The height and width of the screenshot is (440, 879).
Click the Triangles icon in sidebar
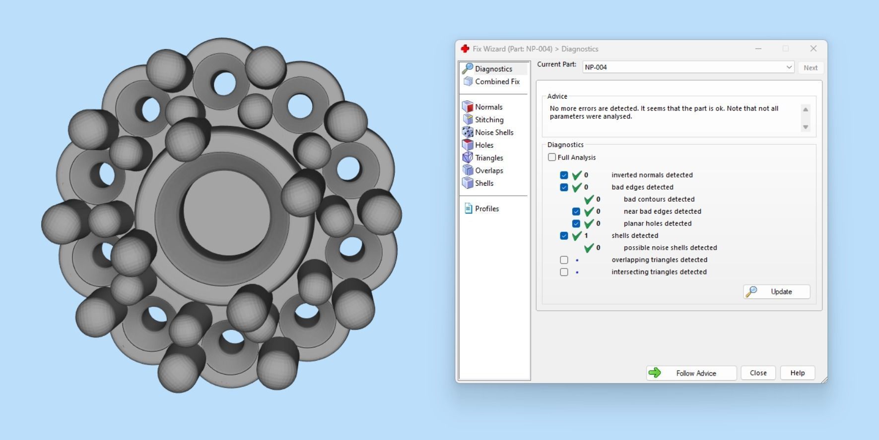[x=468, y=158]
